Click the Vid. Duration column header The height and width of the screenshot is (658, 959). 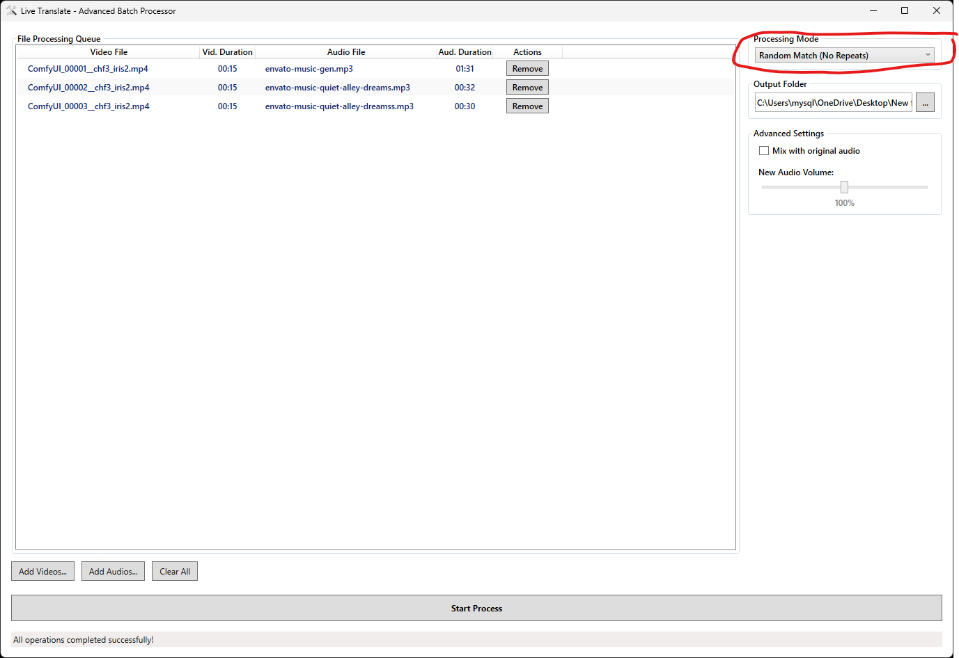[227, 52]
